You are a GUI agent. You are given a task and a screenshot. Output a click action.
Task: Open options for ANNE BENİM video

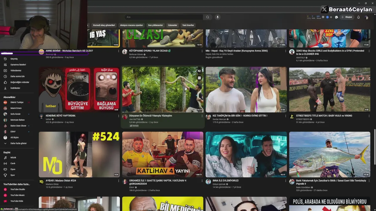[x=119, y=51]
